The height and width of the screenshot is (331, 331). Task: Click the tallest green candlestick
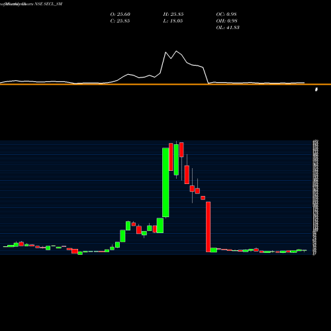click(x=165, y=183)
